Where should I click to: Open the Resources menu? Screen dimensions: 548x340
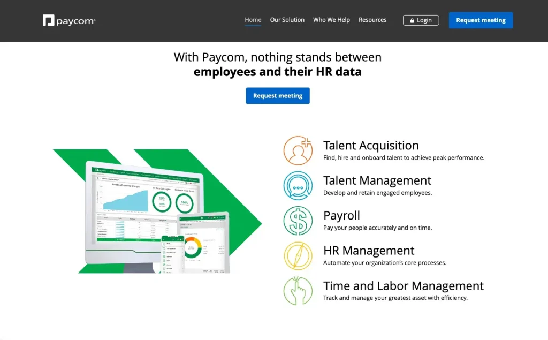(372, 20)
